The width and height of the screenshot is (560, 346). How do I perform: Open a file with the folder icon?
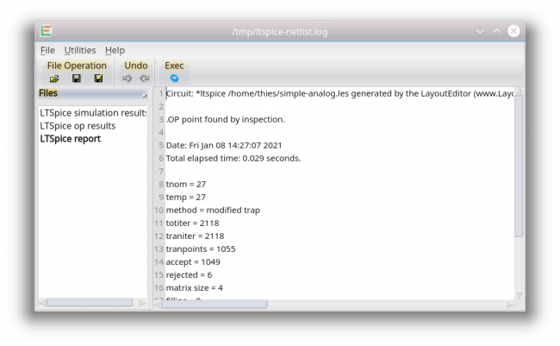coord(54,79)
